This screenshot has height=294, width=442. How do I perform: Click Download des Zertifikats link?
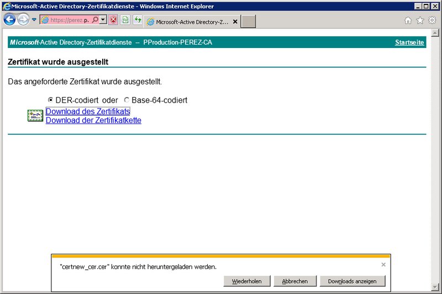pyautogui.click(x=88, y=111)
